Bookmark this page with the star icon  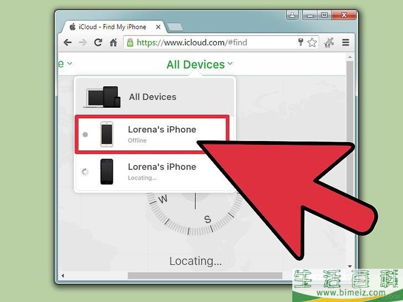click(312, 43)
